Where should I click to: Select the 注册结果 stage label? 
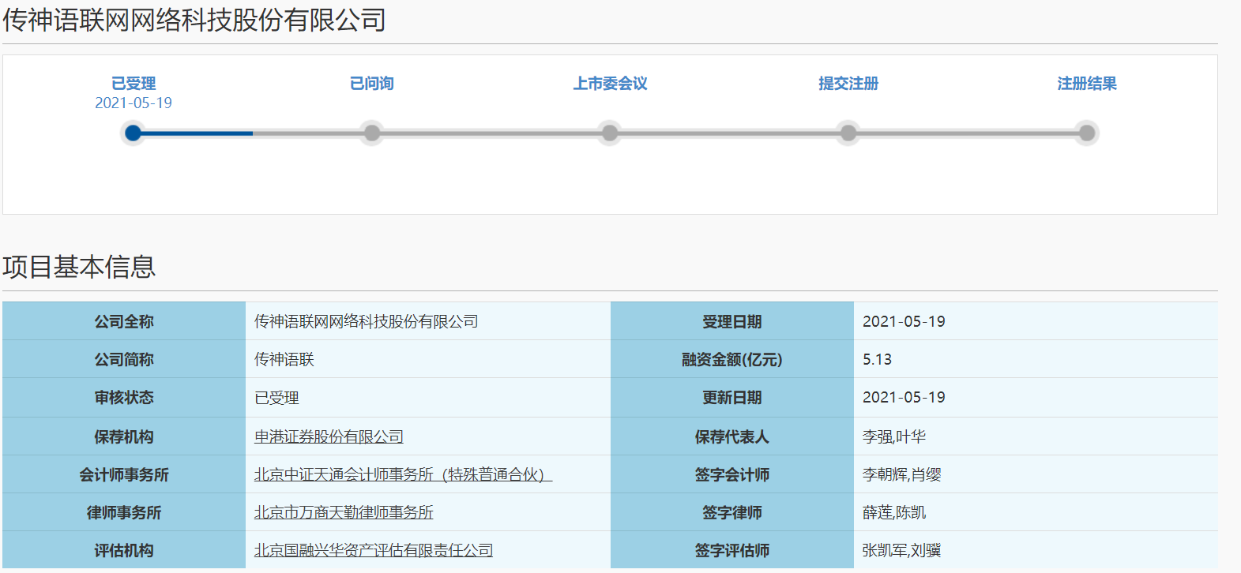tap(1087, 84)
